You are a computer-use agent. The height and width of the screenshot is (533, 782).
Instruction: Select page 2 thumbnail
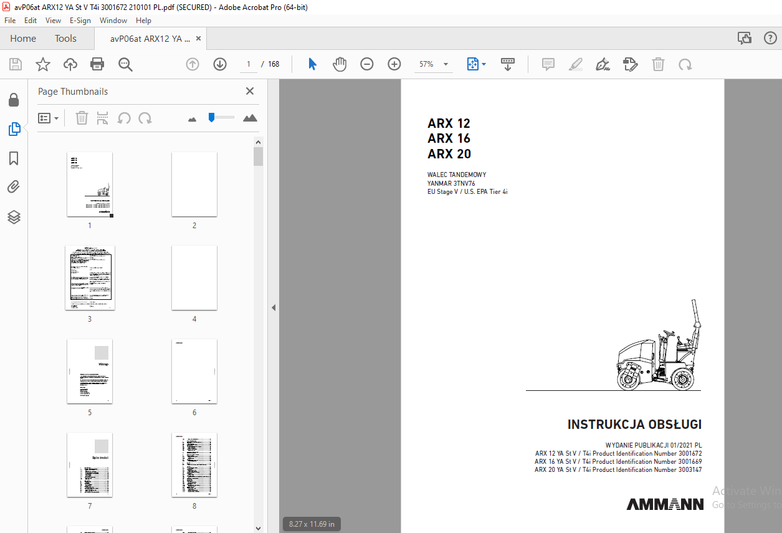(194, 184)
